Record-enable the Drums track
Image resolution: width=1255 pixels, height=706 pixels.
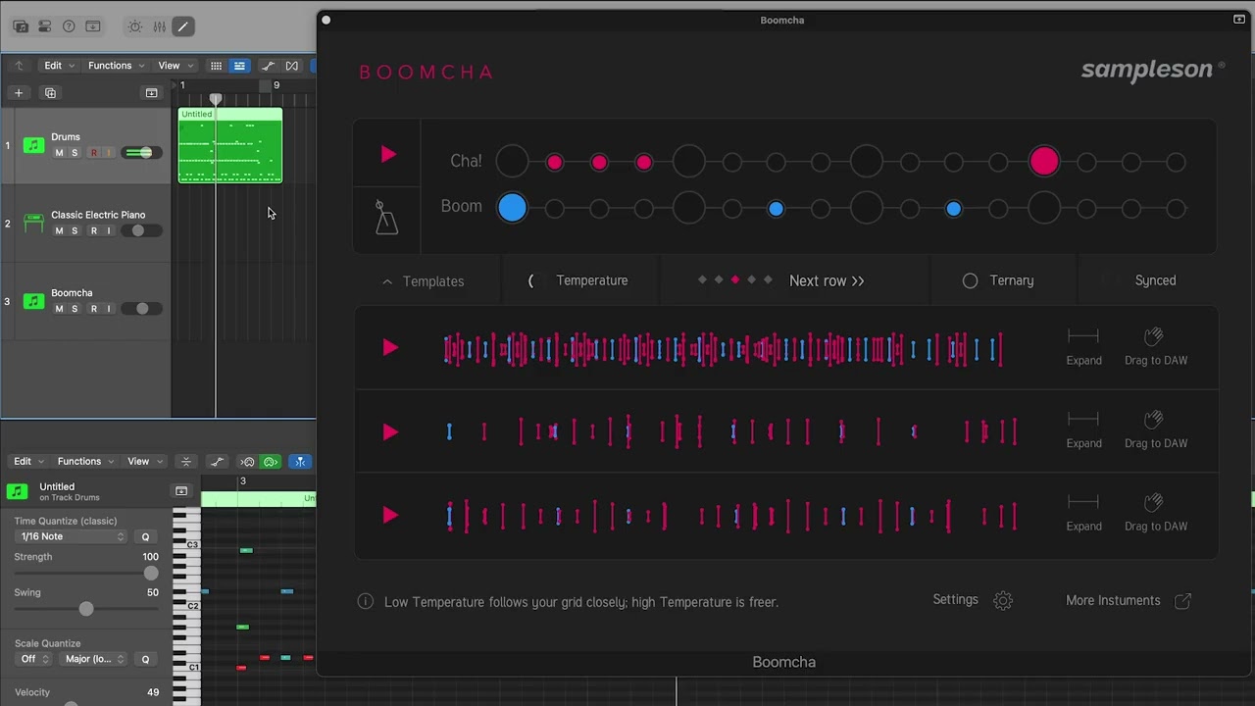(x=94, y=153)
